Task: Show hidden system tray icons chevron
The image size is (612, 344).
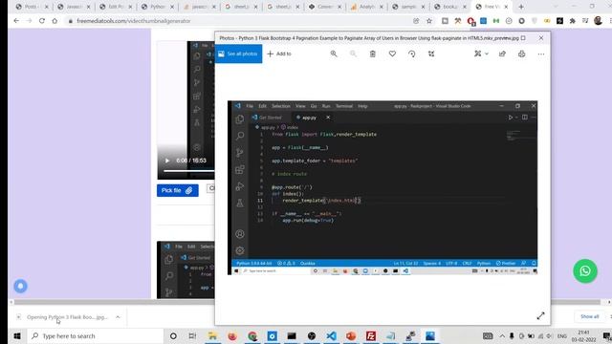Action: (502, 335)
